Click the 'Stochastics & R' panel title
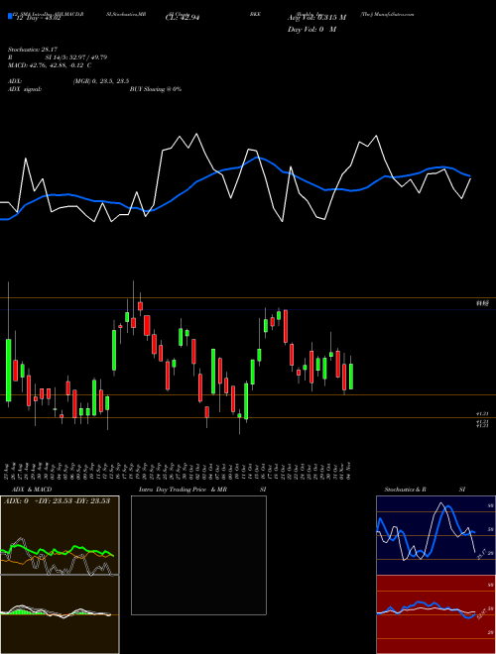Screen dimensions: 496x654 pyautogui.click(x=406, y=490)
